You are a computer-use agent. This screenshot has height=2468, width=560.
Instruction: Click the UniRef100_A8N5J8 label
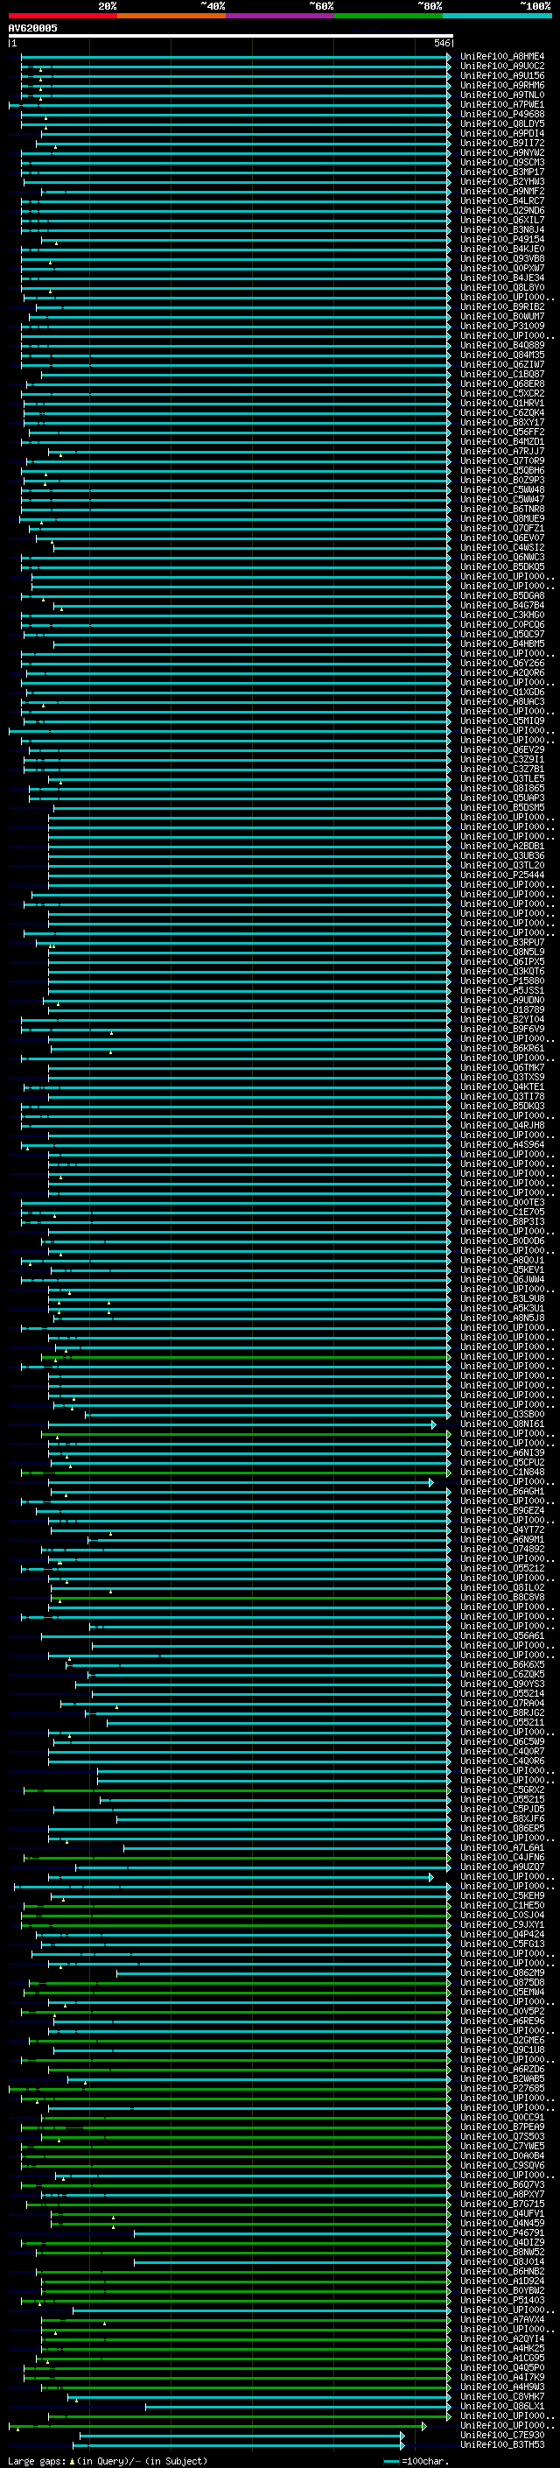click(502, 1318)
